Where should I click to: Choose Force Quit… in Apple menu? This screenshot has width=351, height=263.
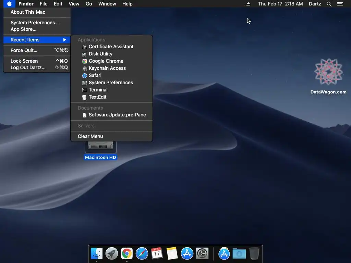tap(37, 50)
